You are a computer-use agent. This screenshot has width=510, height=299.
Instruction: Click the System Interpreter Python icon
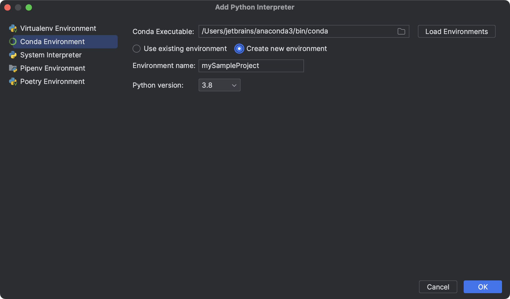pyautogui.click(x=13, y=55)
